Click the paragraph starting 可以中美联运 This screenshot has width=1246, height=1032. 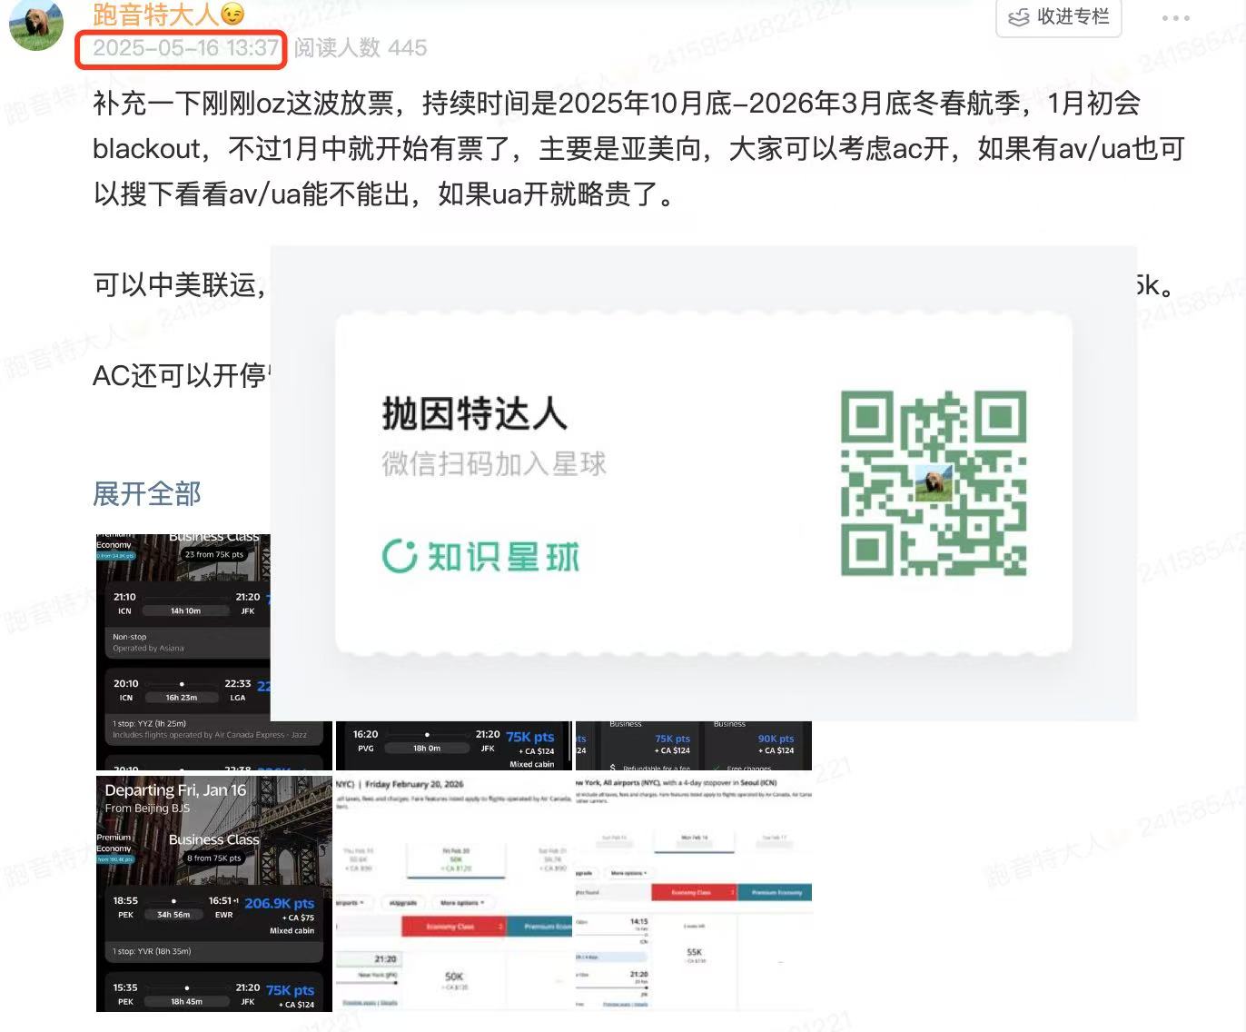click(x=181, y=285)
